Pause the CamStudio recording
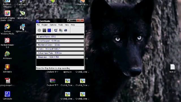181x102 pixels. [44, 30]
